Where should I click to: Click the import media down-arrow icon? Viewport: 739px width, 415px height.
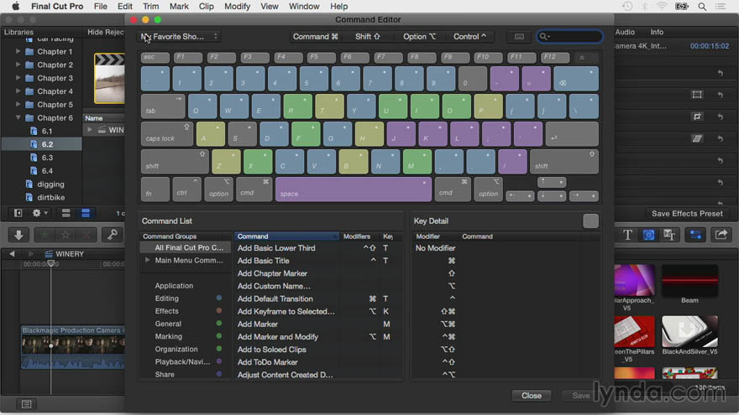[x=18, y=234]
